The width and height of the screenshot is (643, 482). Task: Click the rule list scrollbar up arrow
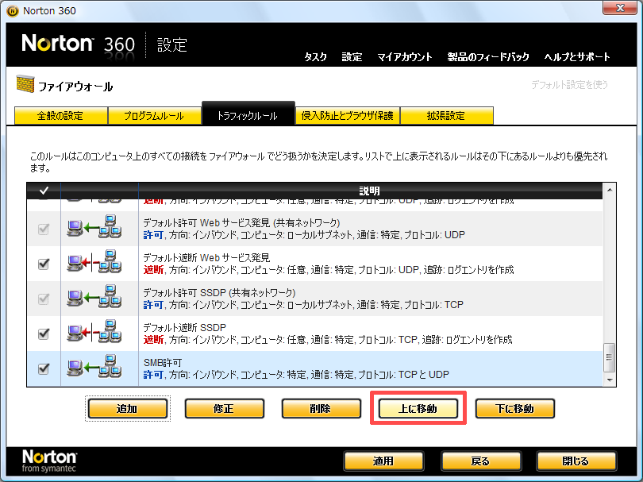[610, 191]
